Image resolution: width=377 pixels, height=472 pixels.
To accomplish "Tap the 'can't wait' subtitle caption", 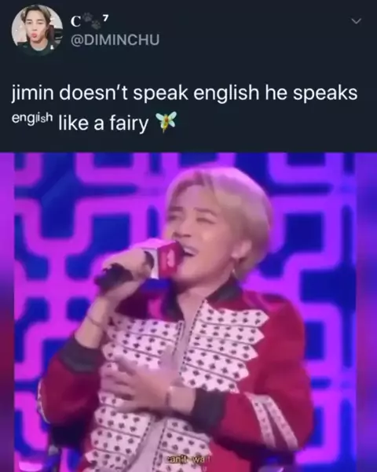I will [188, 459].
